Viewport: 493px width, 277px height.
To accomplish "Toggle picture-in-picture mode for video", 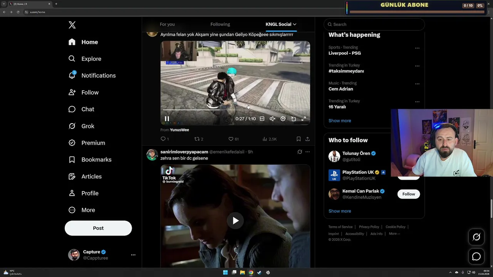I will click(293, 119).
